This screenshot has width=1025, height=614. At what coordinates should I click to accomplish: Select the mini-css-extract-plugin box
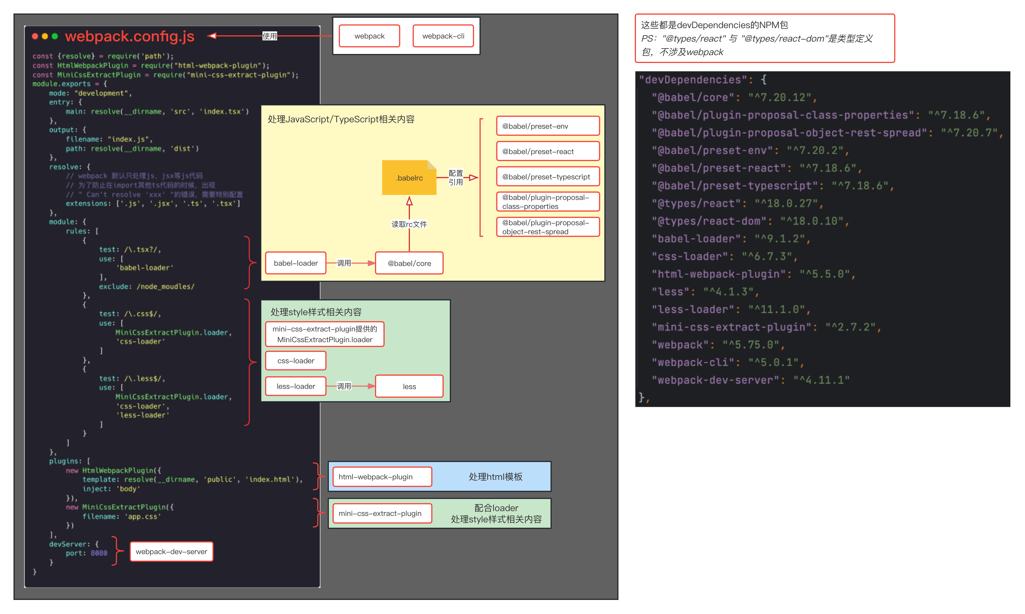coord(383,513)
